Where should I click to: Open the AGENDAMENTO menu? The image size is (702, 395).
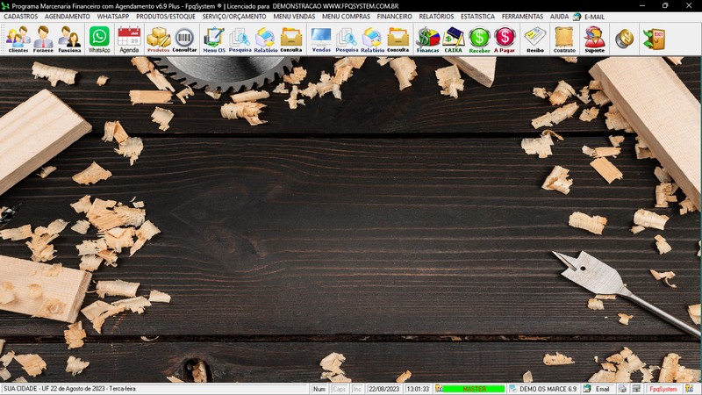coord(68,17)
